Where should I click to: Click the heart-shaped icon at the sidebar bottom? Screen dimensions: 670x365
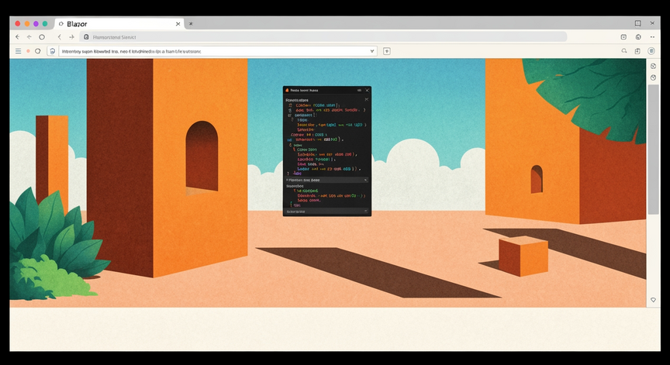(x=653, y=300)
